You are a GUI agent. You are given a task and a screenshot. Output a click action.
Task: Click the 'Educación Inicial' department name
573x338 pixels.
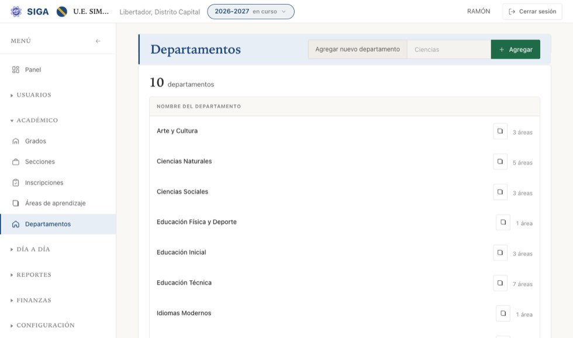tap(181, 252)
